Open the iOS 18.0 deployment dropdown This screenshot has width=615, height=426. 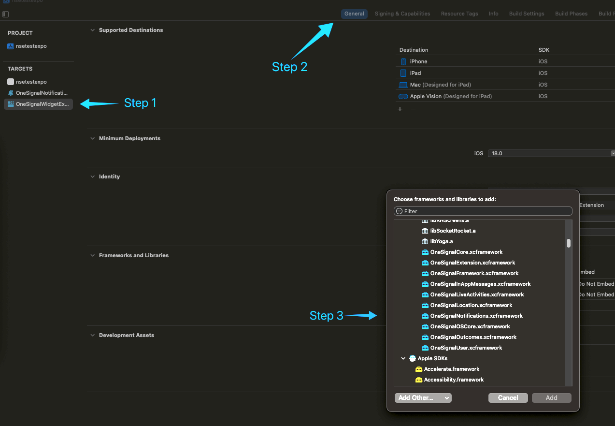551,153
